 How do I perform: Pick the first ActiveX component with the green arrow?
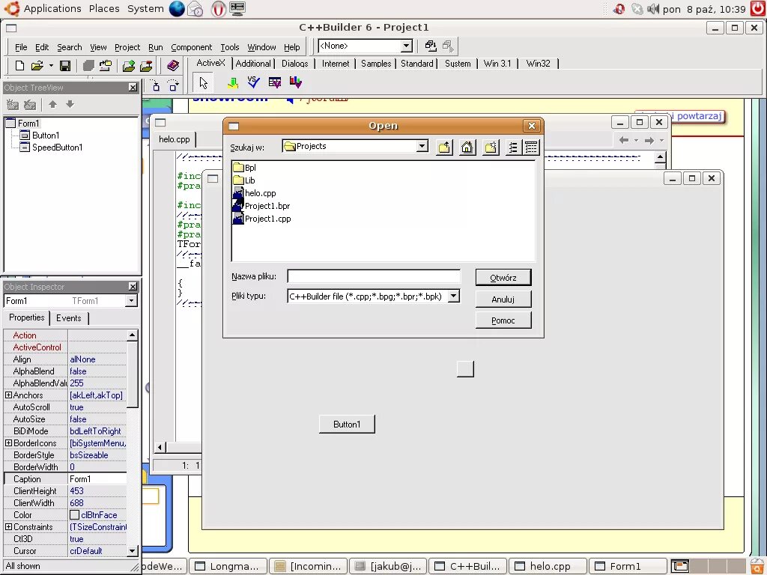click(x=233, y=82)
